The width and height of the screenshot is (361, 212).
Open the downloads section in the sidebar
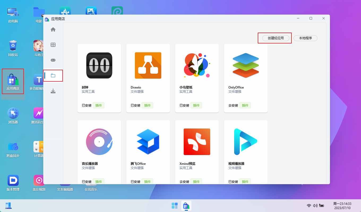(53, 91)
